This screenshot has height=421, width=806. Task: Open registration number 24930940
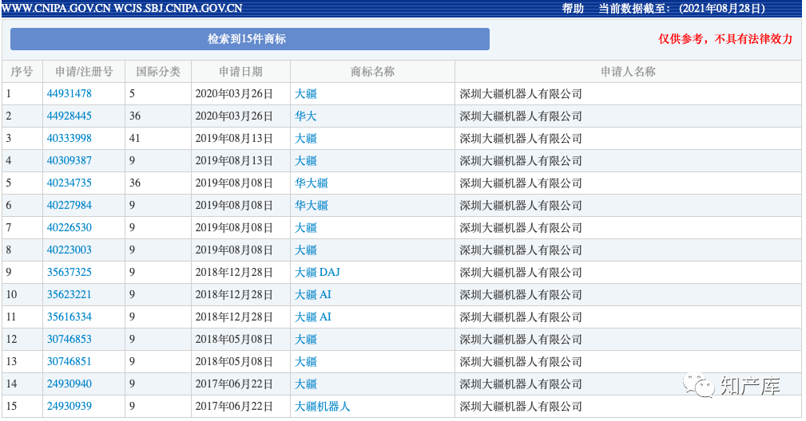[69, 384]
